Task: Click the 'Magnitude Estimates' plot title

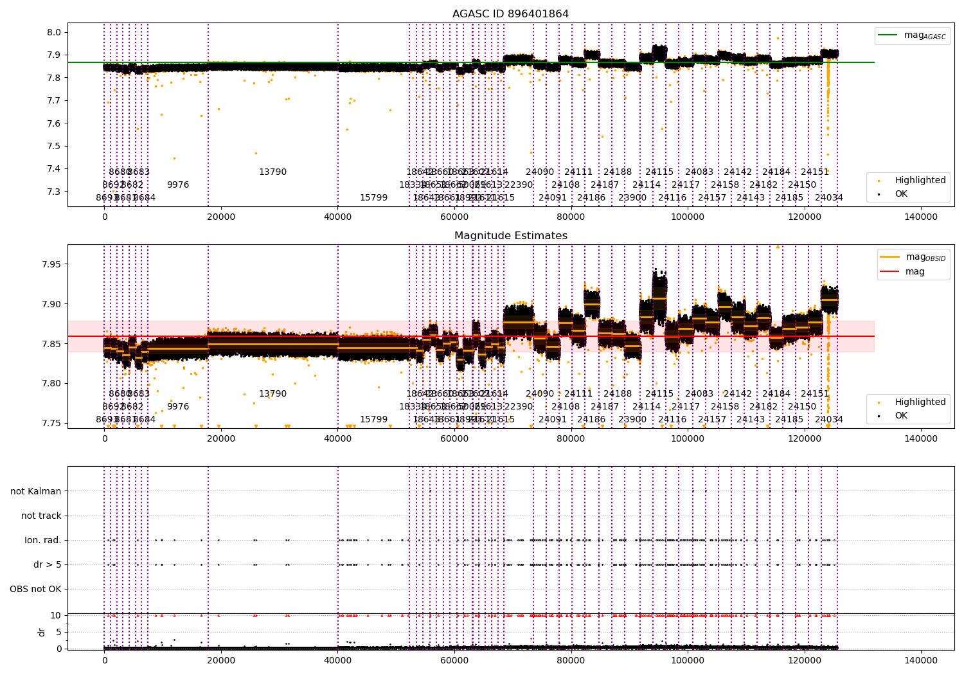Action: [x=510, y=236]
